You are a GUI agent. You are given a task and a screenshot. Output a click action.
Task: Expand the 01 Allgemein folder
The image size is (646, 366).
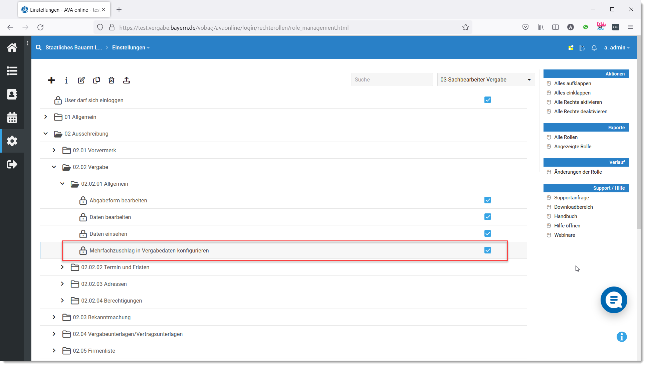coord(46,117)
